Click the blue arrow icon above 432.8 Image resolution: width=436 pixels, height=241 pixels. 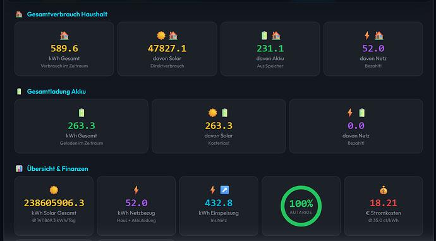(225, 190)
